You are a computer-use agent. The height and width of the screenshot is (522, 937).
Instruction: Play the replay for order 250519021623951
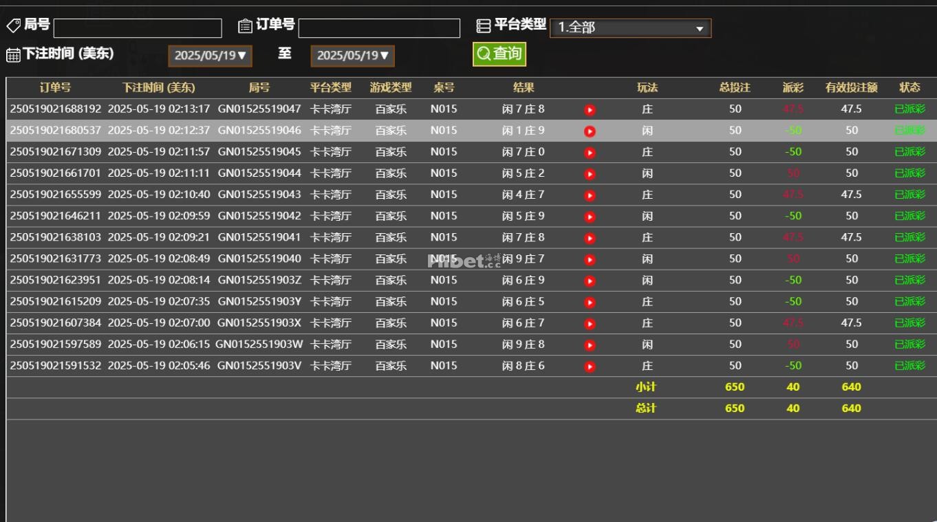coord(590,280)
